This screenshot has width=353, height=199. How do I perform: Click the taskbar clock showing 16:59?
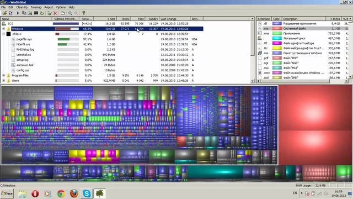(339, 193)
